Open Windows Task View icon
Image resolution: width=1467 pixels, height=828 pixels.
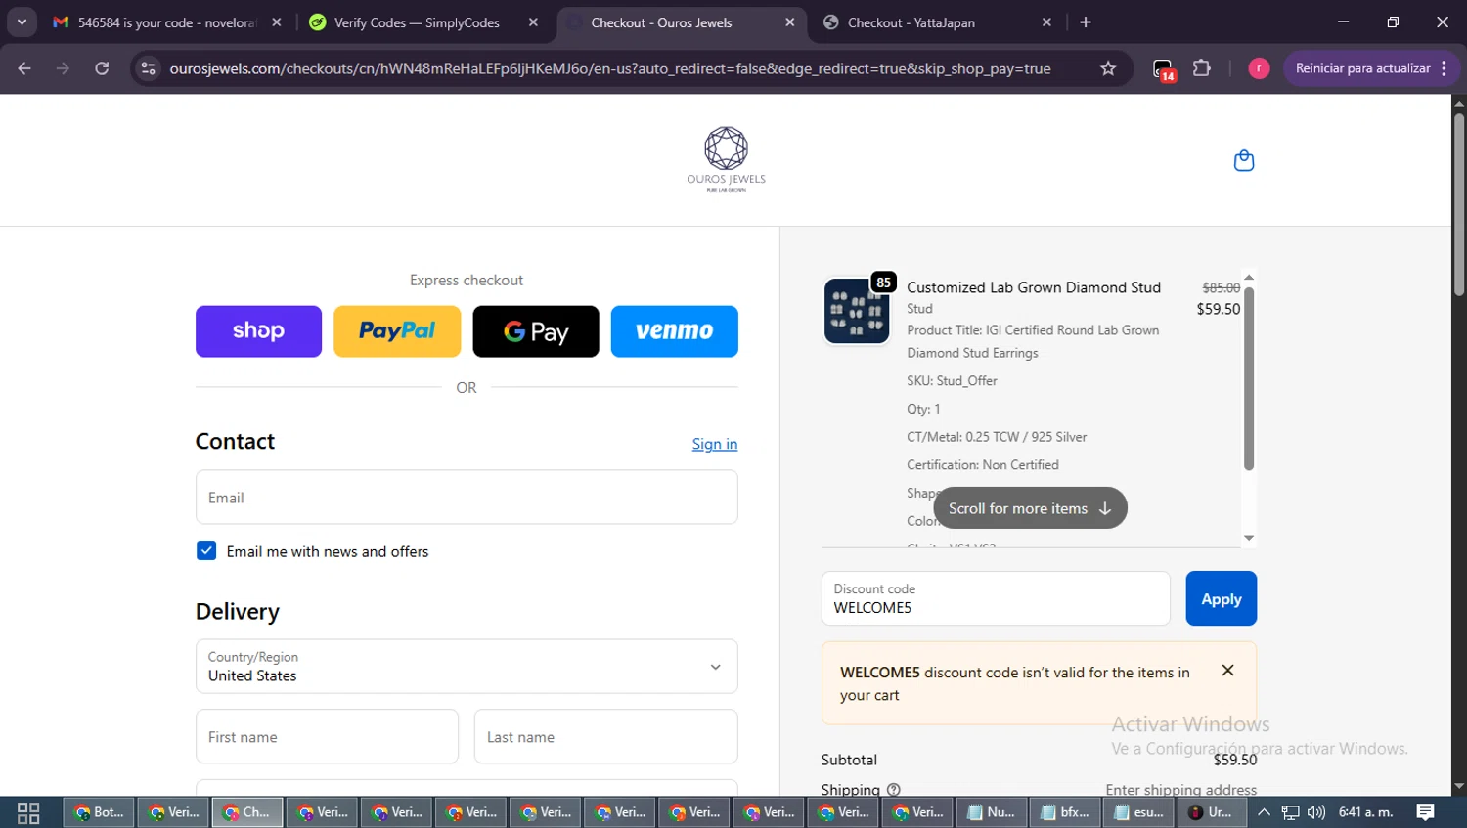(28, 812)
